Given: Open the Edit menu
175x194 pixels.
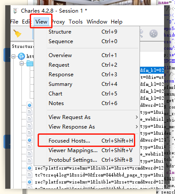Looking at the screenshot, I should (x=27, y=22).
